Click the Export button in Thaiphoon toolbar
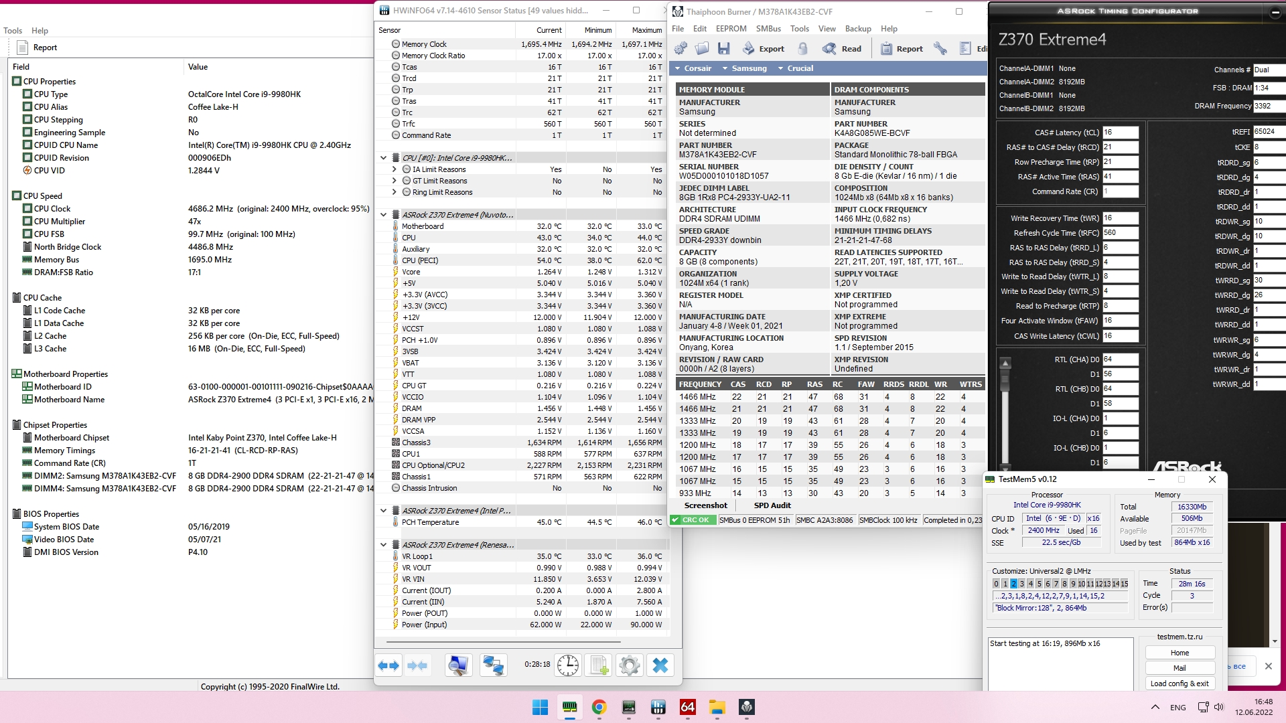The width and height of the screenshot is (1286, 723). point(764,48)
